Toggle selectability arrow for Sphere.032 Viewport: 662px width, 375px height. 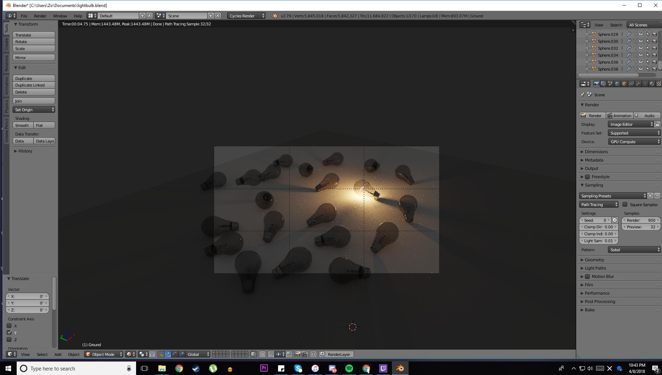pos(648,48)
